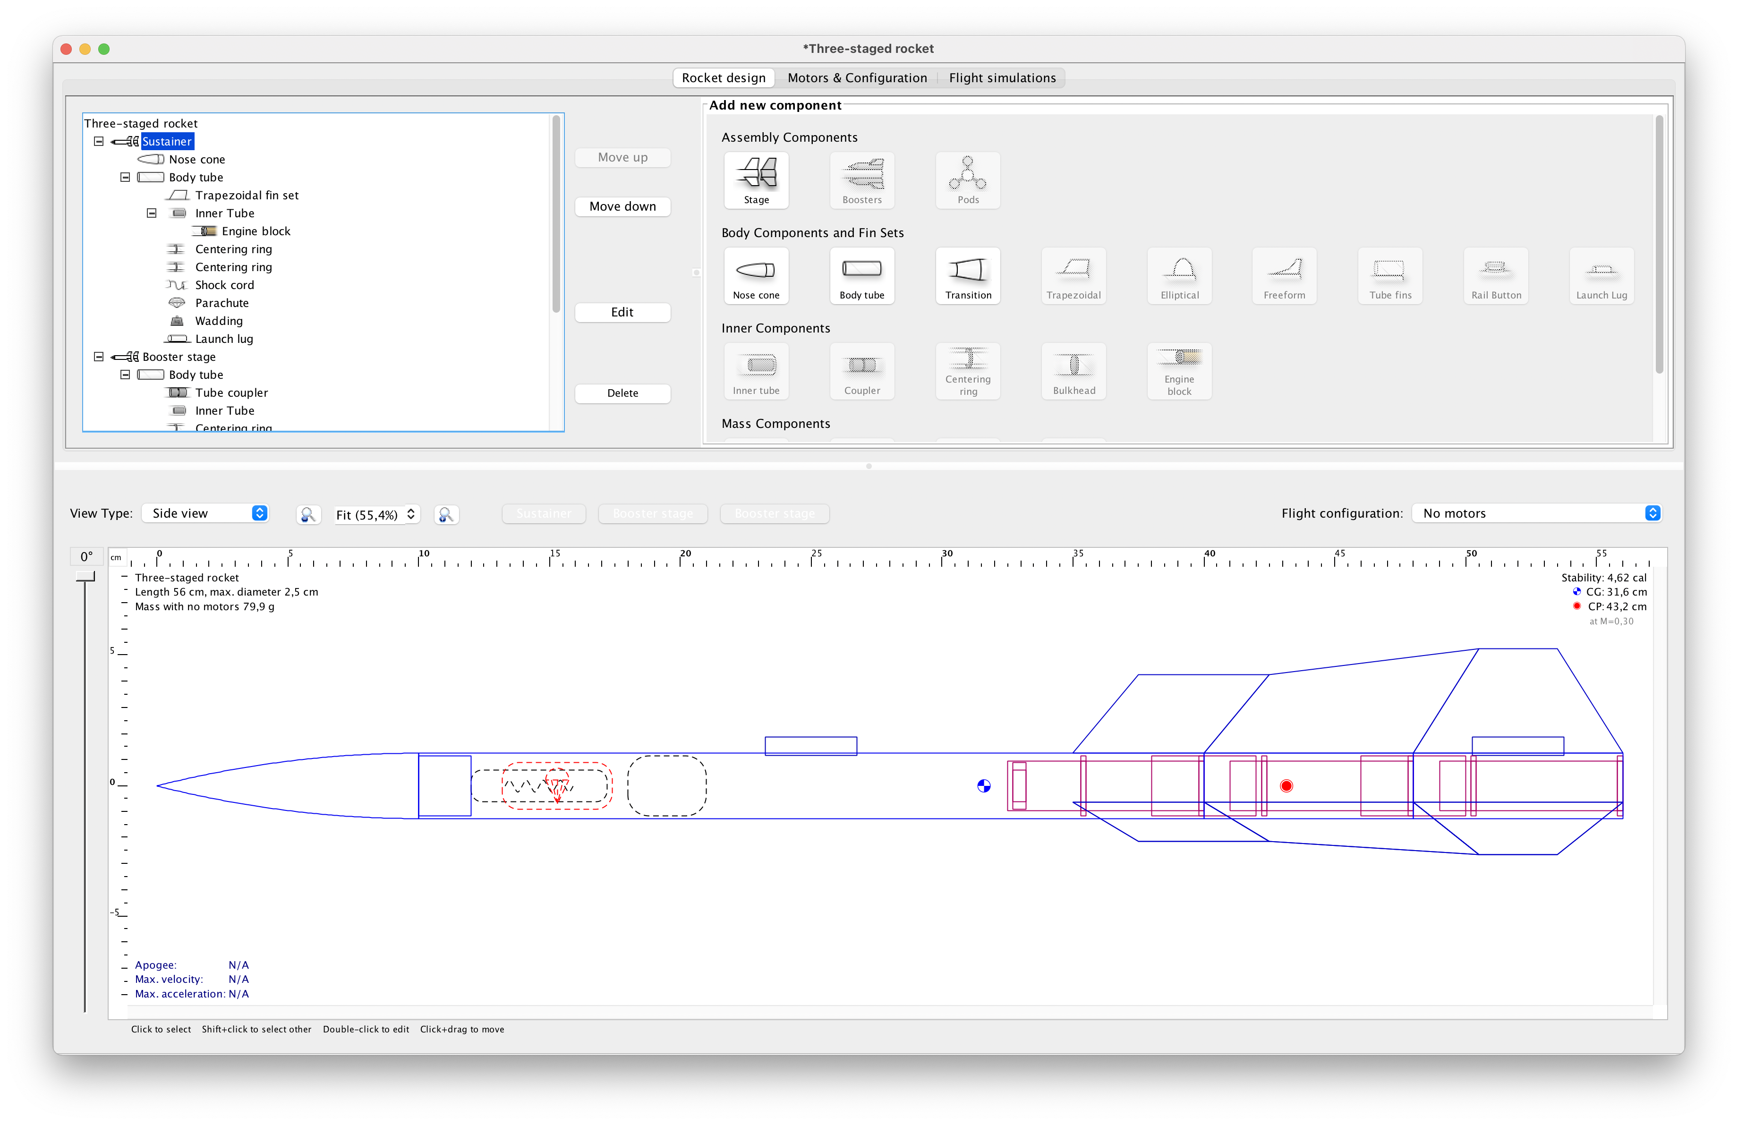
Task: Collapse the Inner Tube tree node
Action: tap(151, 213)
